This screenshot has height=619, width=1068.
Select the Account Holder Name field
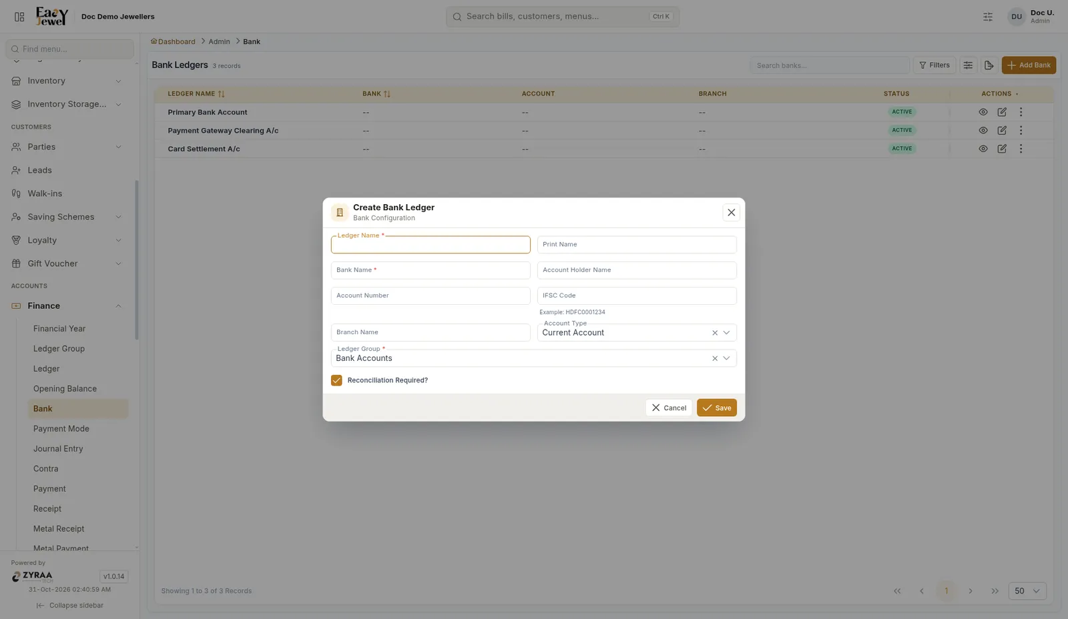[x=637, y=270]
